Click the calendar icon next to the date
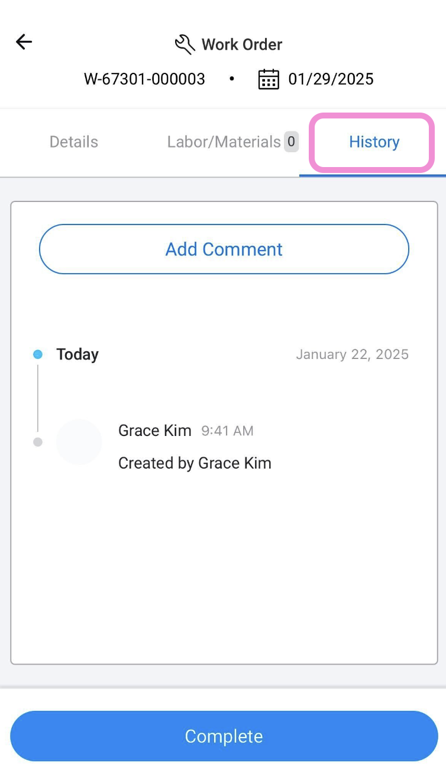The image size is (446, 776). click(269, 79)
